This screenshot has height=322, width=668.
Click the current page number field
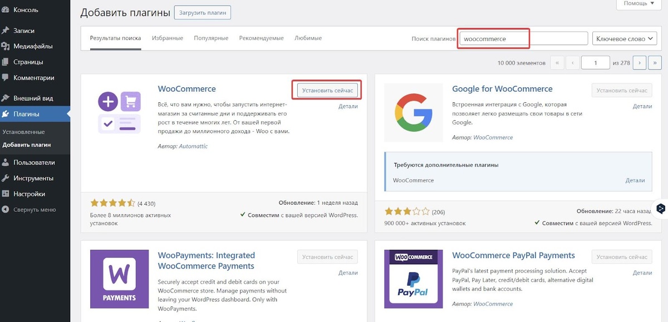(596, 63)
